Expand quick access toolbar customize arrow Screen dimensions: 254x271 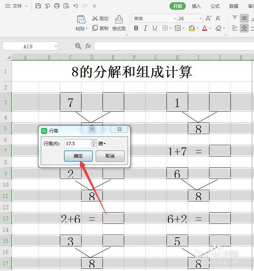94,6
